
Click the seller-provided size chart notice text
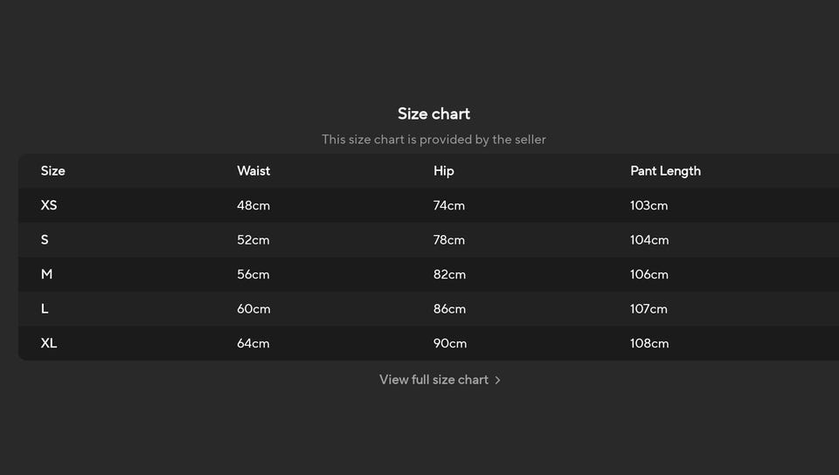(433, 140)
